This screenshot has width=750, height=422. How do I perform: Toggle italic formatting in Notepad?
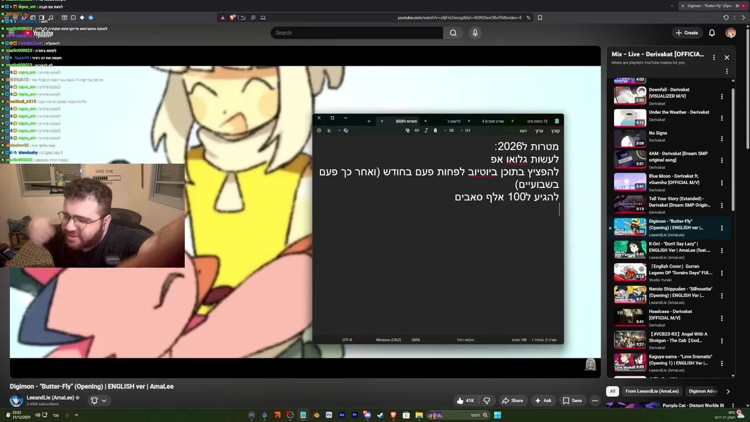point(426,131)
